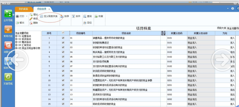Click the 排序 sort icon
Viewport: 239px width, 107px height.
[62, 16]
